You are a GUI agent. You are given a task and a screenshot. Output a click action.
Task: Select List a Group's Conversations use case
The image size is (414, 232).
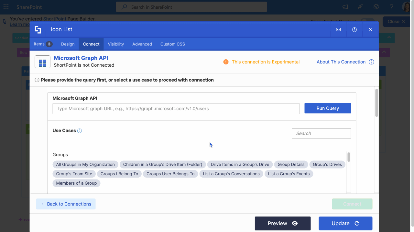pyautogui.click(x=231, y=174)
